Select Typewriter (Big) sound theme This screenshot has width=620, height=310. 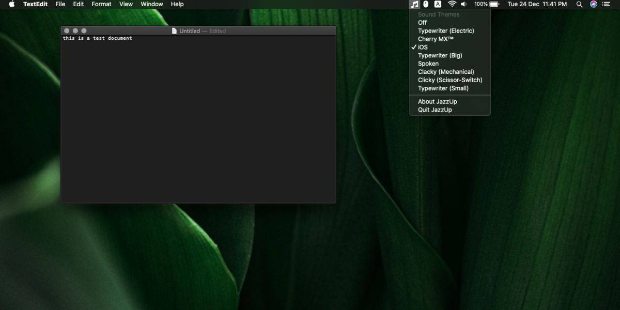pyautogui.click(x=450, y=56)
